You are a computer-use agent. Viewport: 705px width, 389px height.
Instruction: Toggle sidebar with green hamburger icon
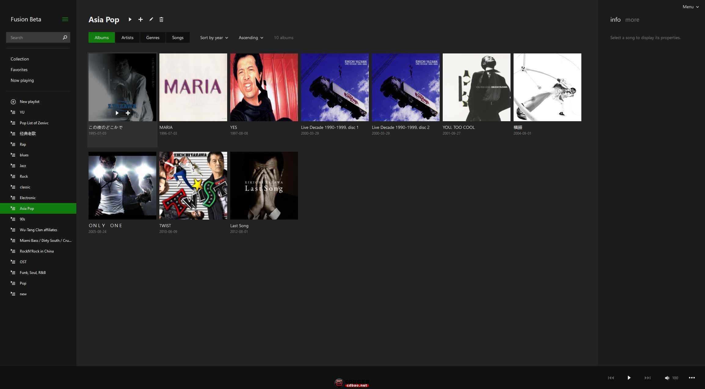65,19
